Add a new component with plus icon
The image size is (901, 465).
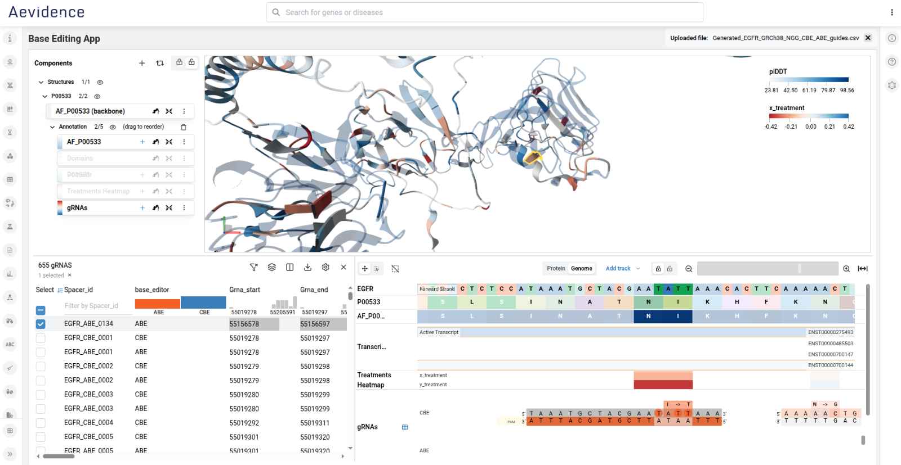tap(142, 63)
